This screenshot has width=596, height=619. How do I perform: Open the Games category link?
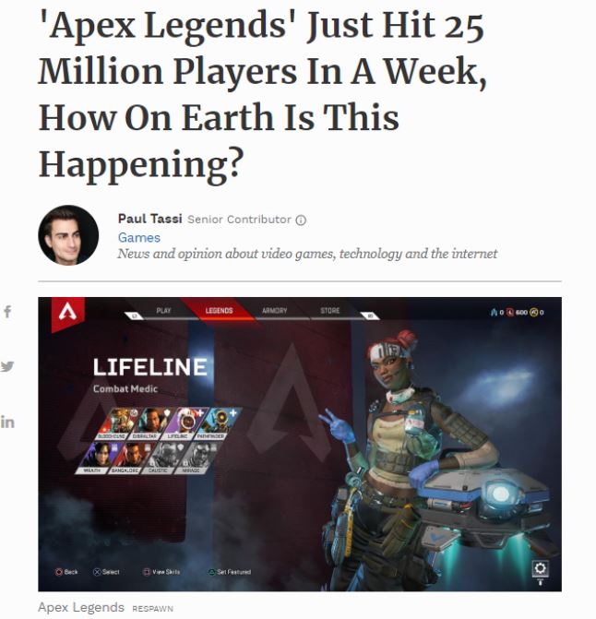pos(139,238)
